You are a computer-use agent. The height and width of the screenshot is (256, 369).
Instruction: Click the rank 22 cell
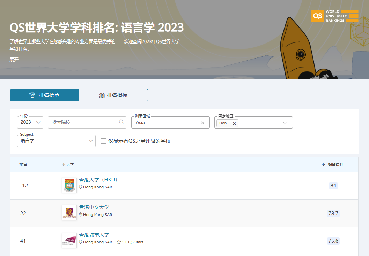pyautogui.click(x=23, y=213)
